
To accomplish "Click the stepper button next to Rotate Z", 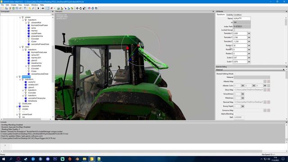I will pos(249,54).
